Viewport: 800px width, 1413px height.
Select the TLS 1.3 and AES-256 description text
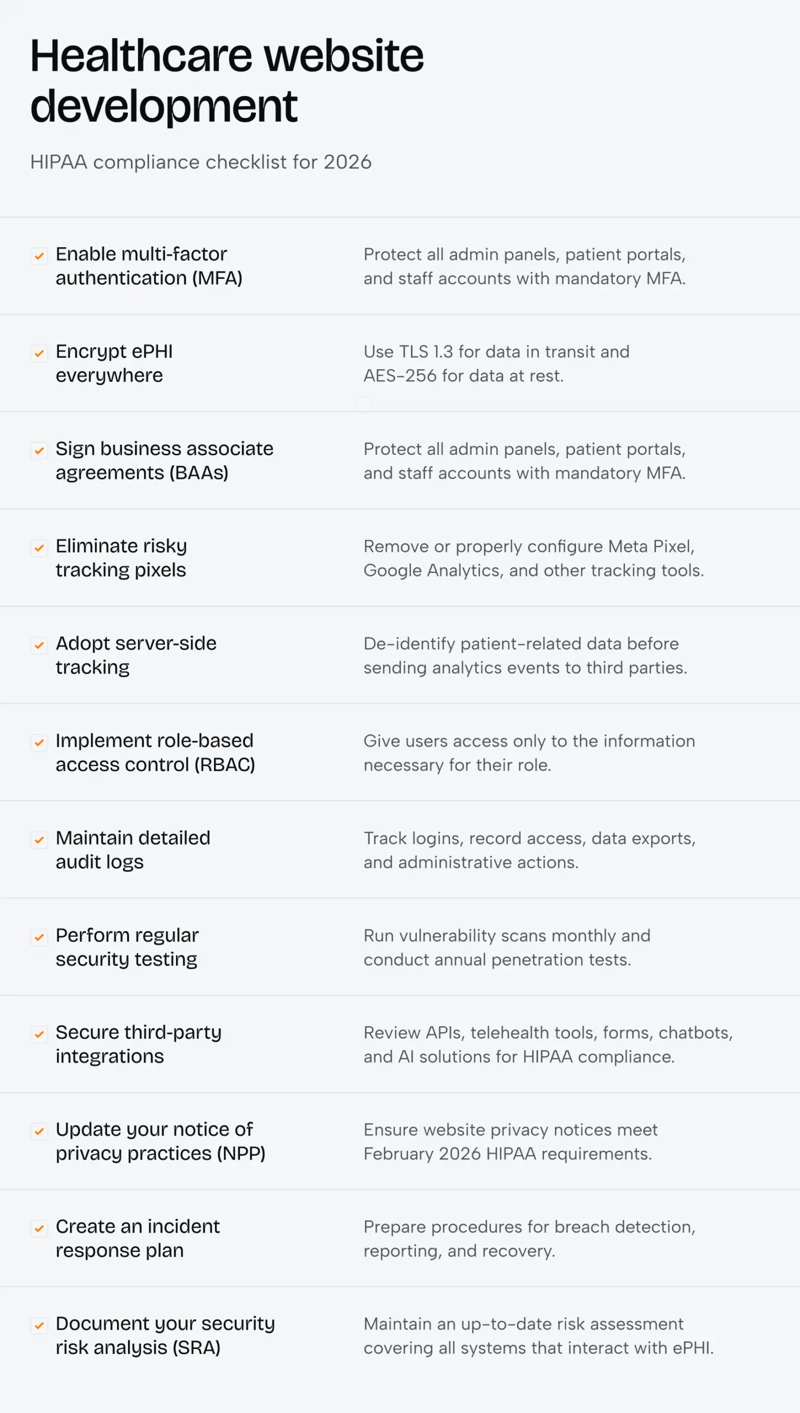click(496, 364)
